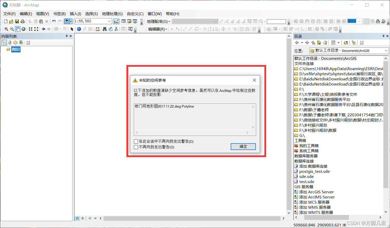Select the Pan hand tool

pyautogui.click(x=18, y=29)
